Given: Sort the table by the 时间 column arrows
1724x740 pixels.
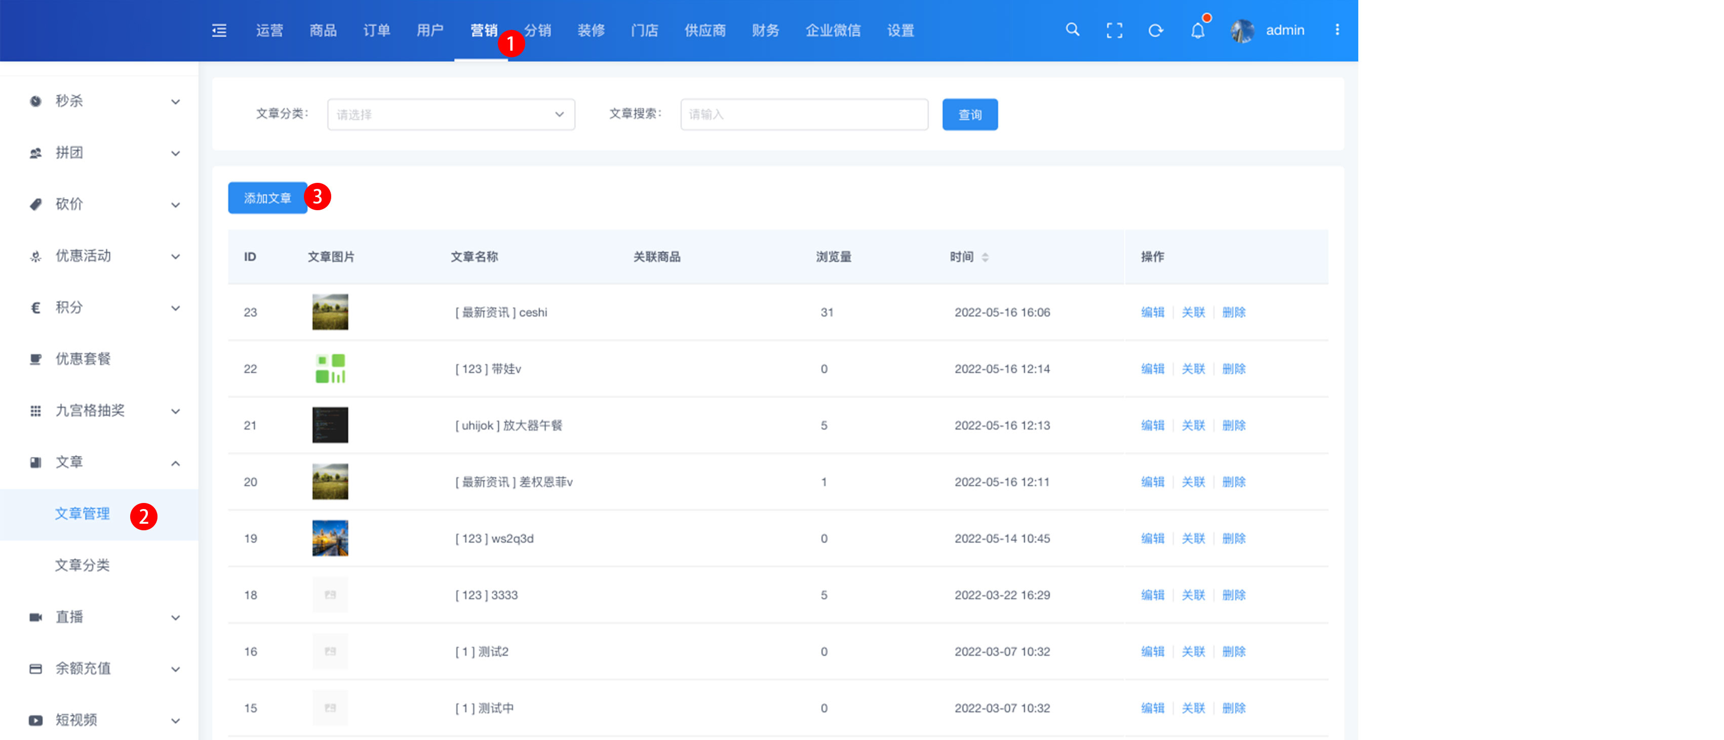Looking at the screenshot, I should (x=985, y=257).
